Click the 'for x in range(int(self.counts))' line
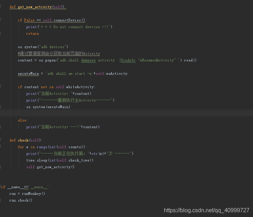 click(52, 147)
